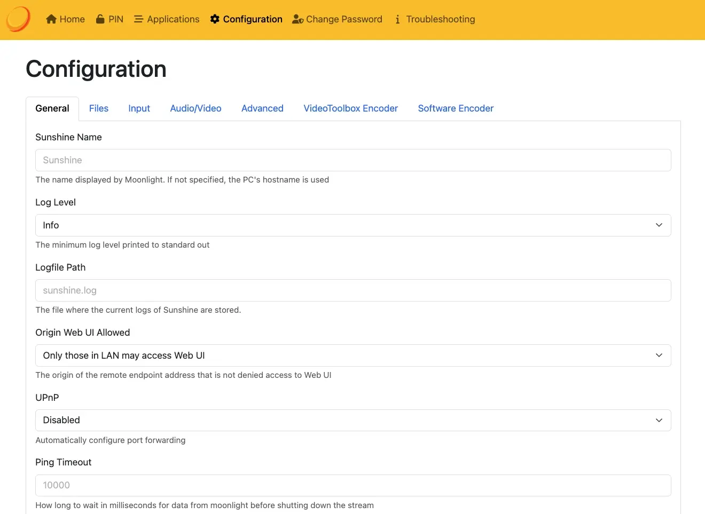Image resolution: width=705 pixels, height=514 pixels.
Task: Open the VideoToolbox Encoder tab
Action: tap(350, 108)
